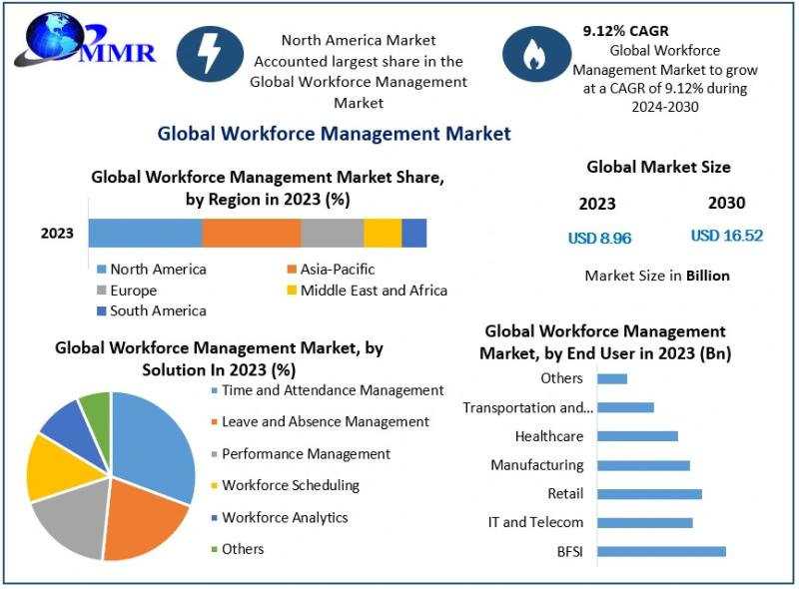Click the flame circle icon
This screenshot has width=799, height=589.
coord(537,54)
